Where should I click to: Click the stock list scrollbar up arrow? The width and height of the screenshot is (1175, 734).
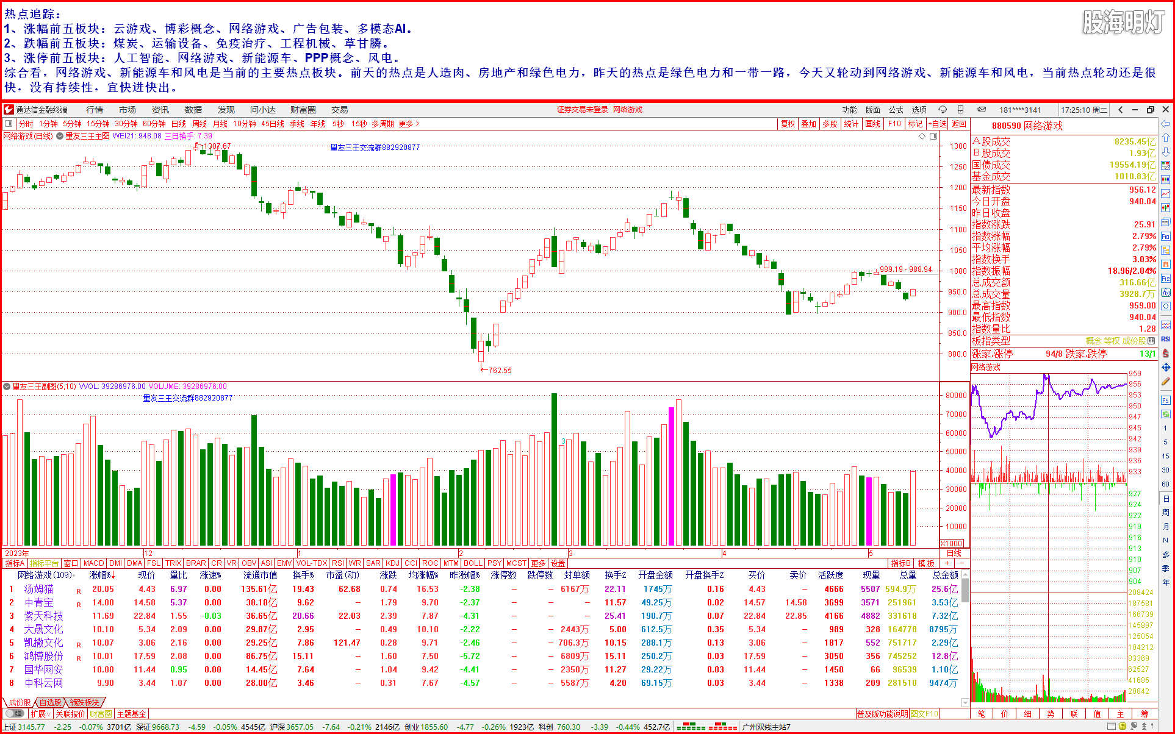(965, 574)
